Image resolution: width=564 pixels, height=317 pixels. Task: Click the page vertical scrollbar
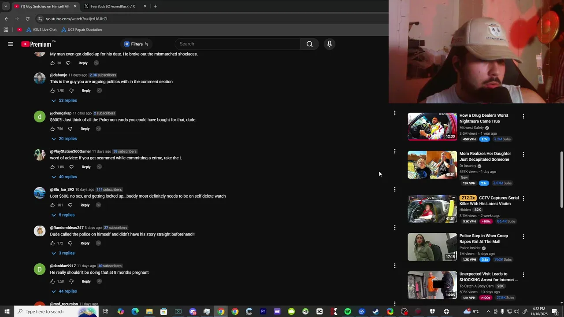click(x=561, y=180)
